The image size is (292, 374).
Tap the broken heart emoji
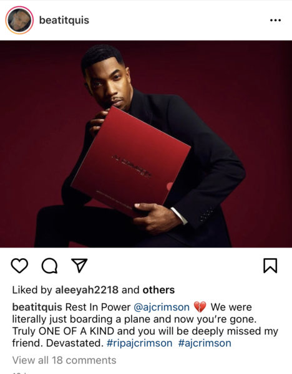pyautogui.click(x=200, y=307)
